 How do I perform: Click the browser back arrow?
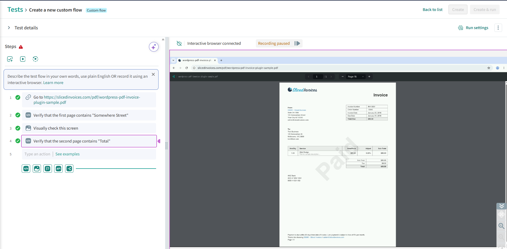click(174, 68)
